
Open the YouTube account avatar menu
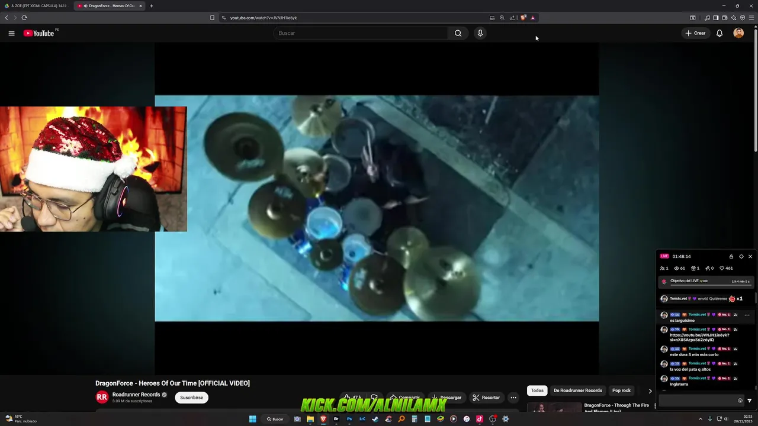point(738,33)
